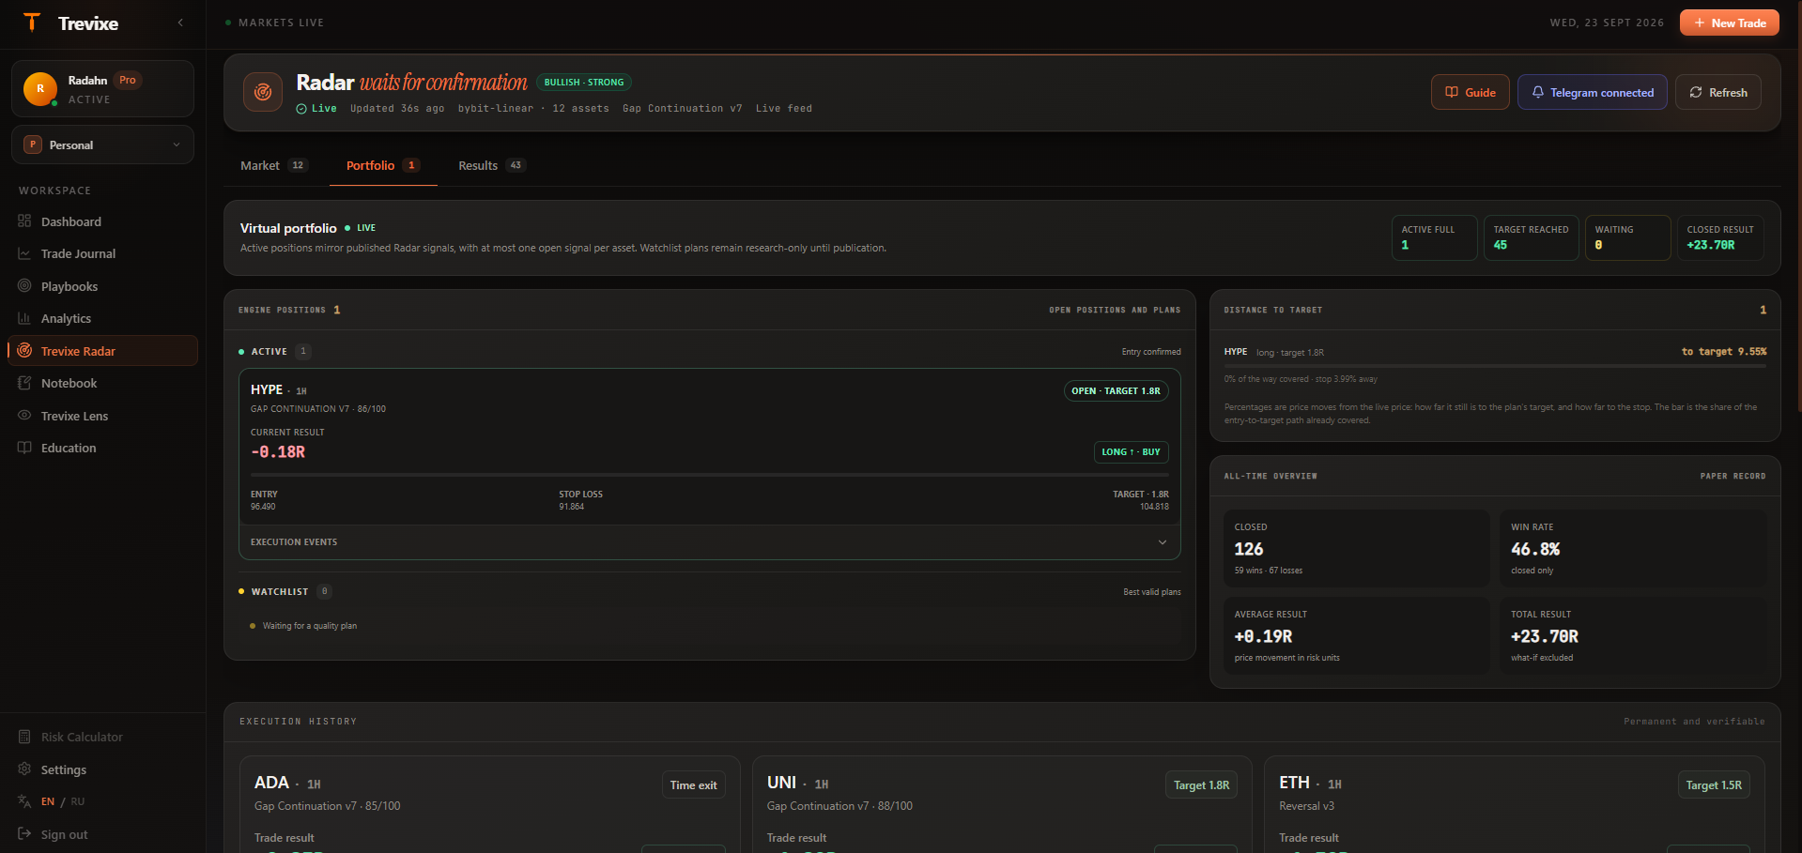Select EN language option

click(48, 801)
